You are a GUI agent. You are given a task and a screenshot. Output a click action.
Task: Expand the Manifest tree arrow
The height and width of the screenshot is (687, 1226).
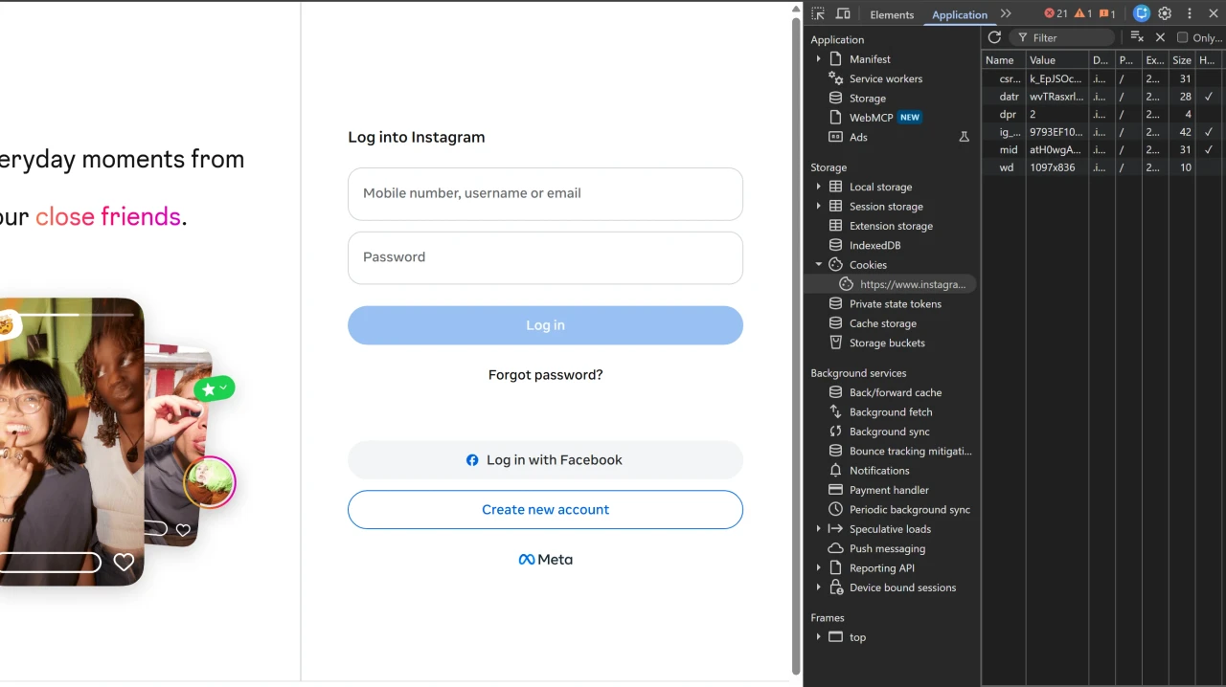pos(819,59)
